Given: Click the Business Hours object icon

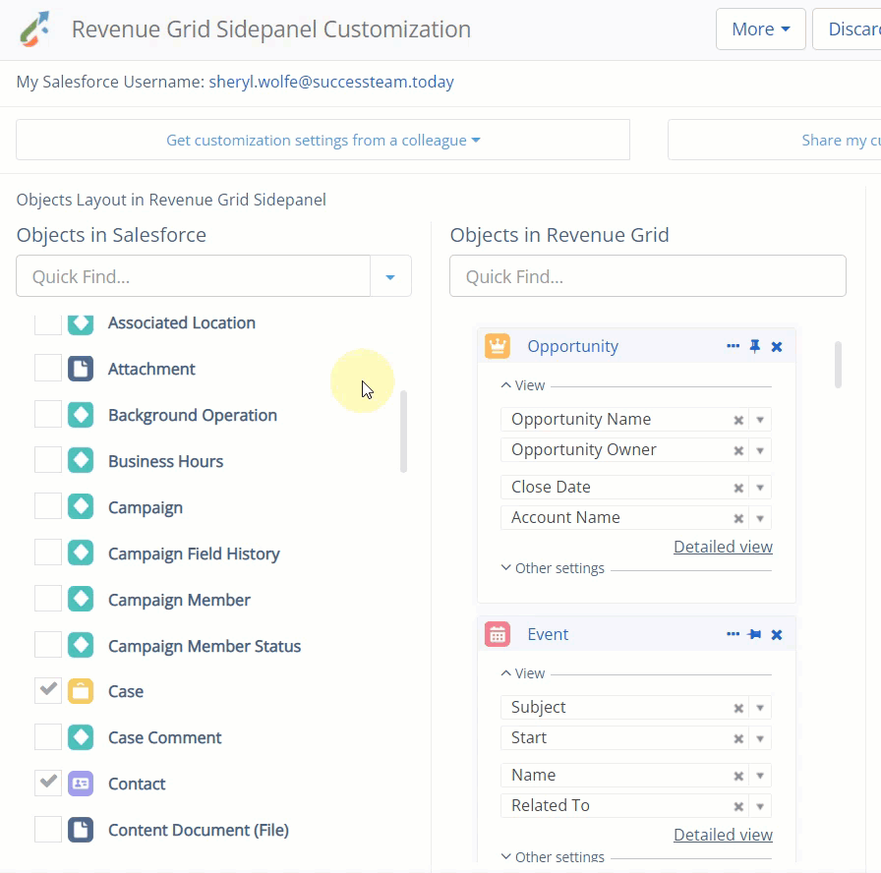Looking at the screenshot, I should click(81, 461).
